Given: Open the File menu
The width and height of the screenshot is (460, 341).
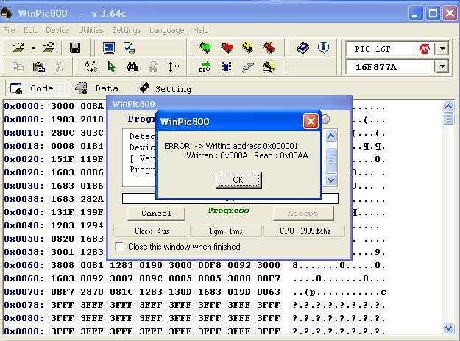Looking at the screenshot, I should pos(9,30).
